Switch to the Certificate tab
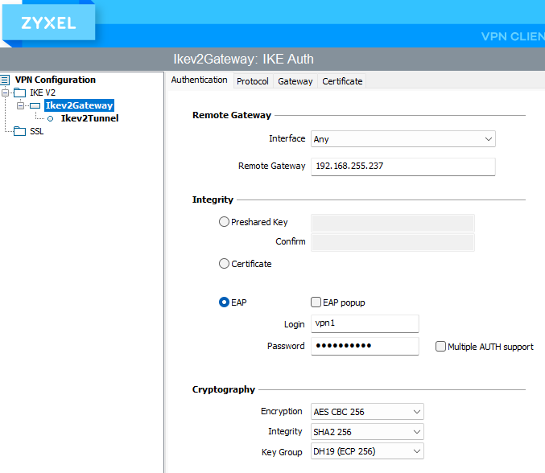 [x=342, y=81]
